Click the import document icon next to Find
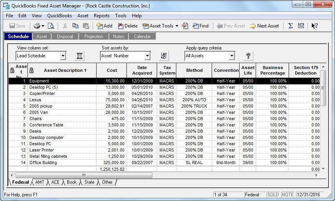This screenshot has width=335, height=201. coord(185,26)
